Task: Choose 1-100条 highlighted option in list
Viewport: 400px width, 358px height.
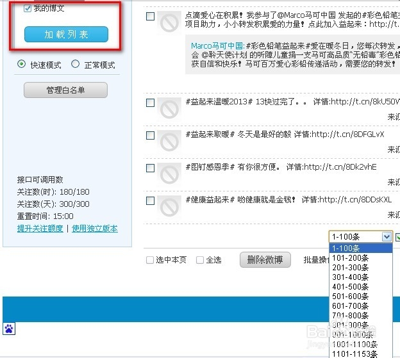Action: [361, 248]
